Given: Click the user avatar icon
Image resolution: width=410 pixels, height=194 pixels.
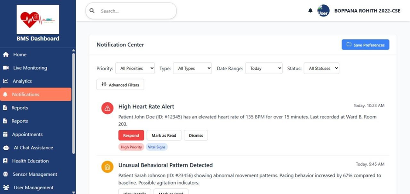Looking at the screenshot, I should click(323, 11).
